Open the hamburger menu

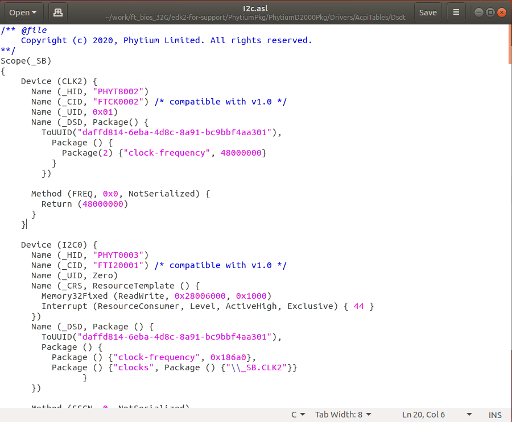point(456,12)
